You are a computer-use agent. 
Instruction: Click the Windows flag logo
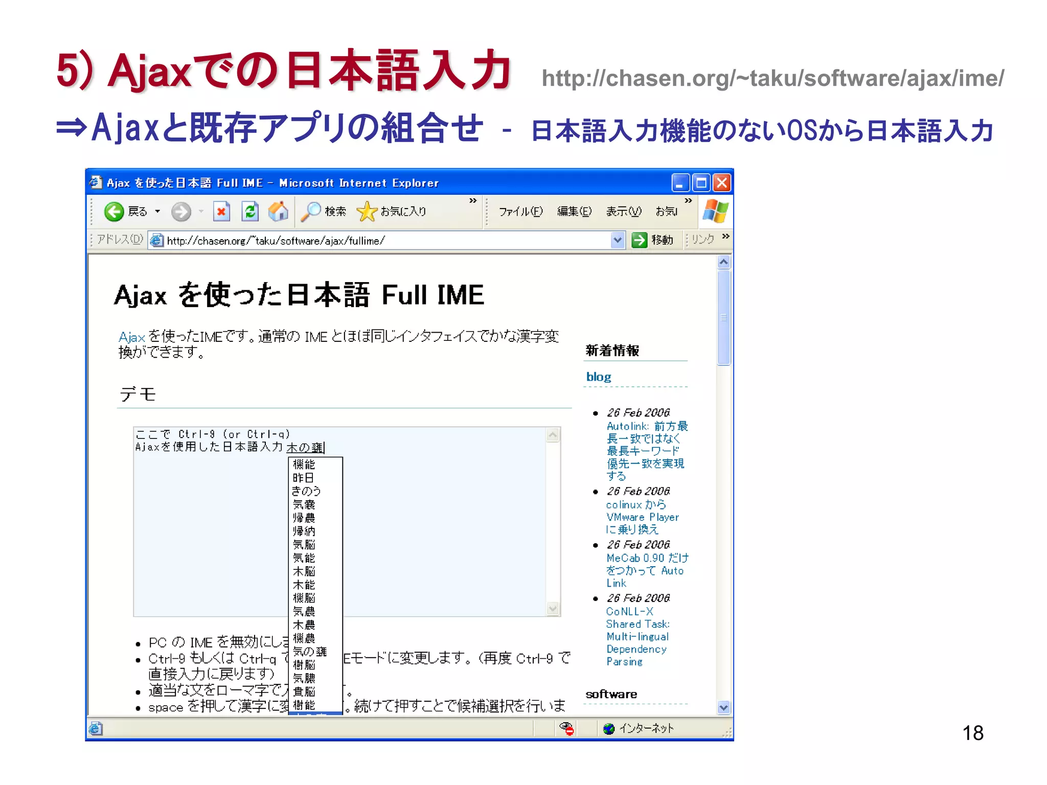coord(715,211)
